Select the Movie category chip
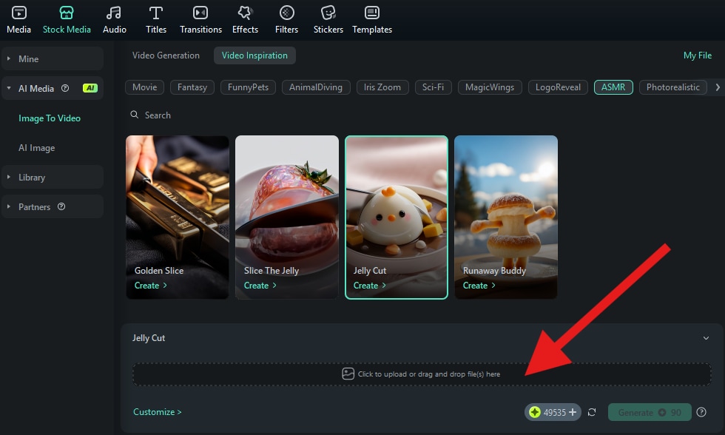This screenshot has height=435, width=725. 144,87
